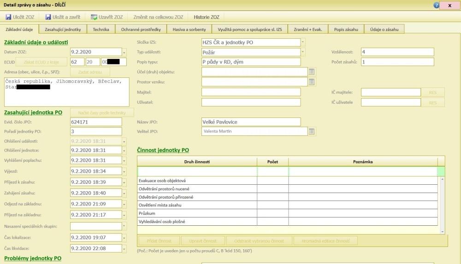
Task: Click Změnit na celkovou ZOZ
Action: click(158, 17)
